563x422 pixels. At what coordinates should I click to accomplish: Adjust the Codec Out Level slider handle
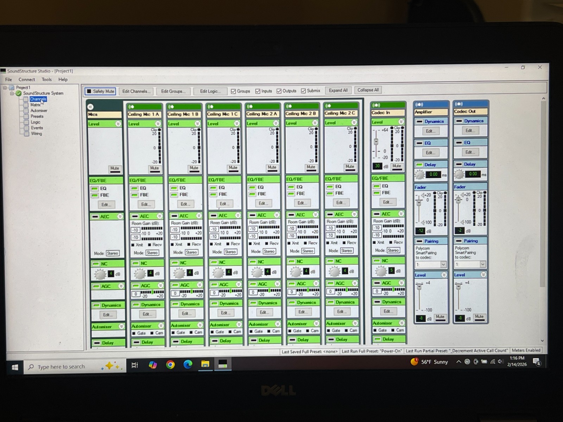click(x=458, y=287)
